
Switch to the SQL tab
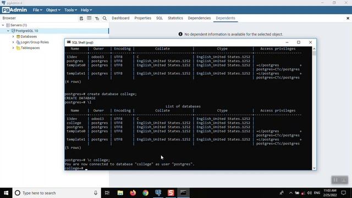tap(159, 18)
